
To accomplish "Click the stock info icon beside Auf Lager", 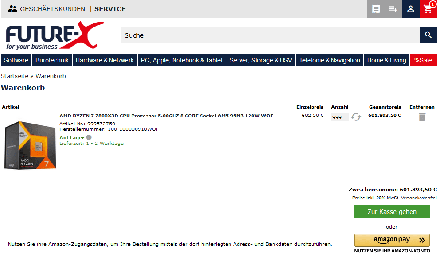I will (89, 137).
